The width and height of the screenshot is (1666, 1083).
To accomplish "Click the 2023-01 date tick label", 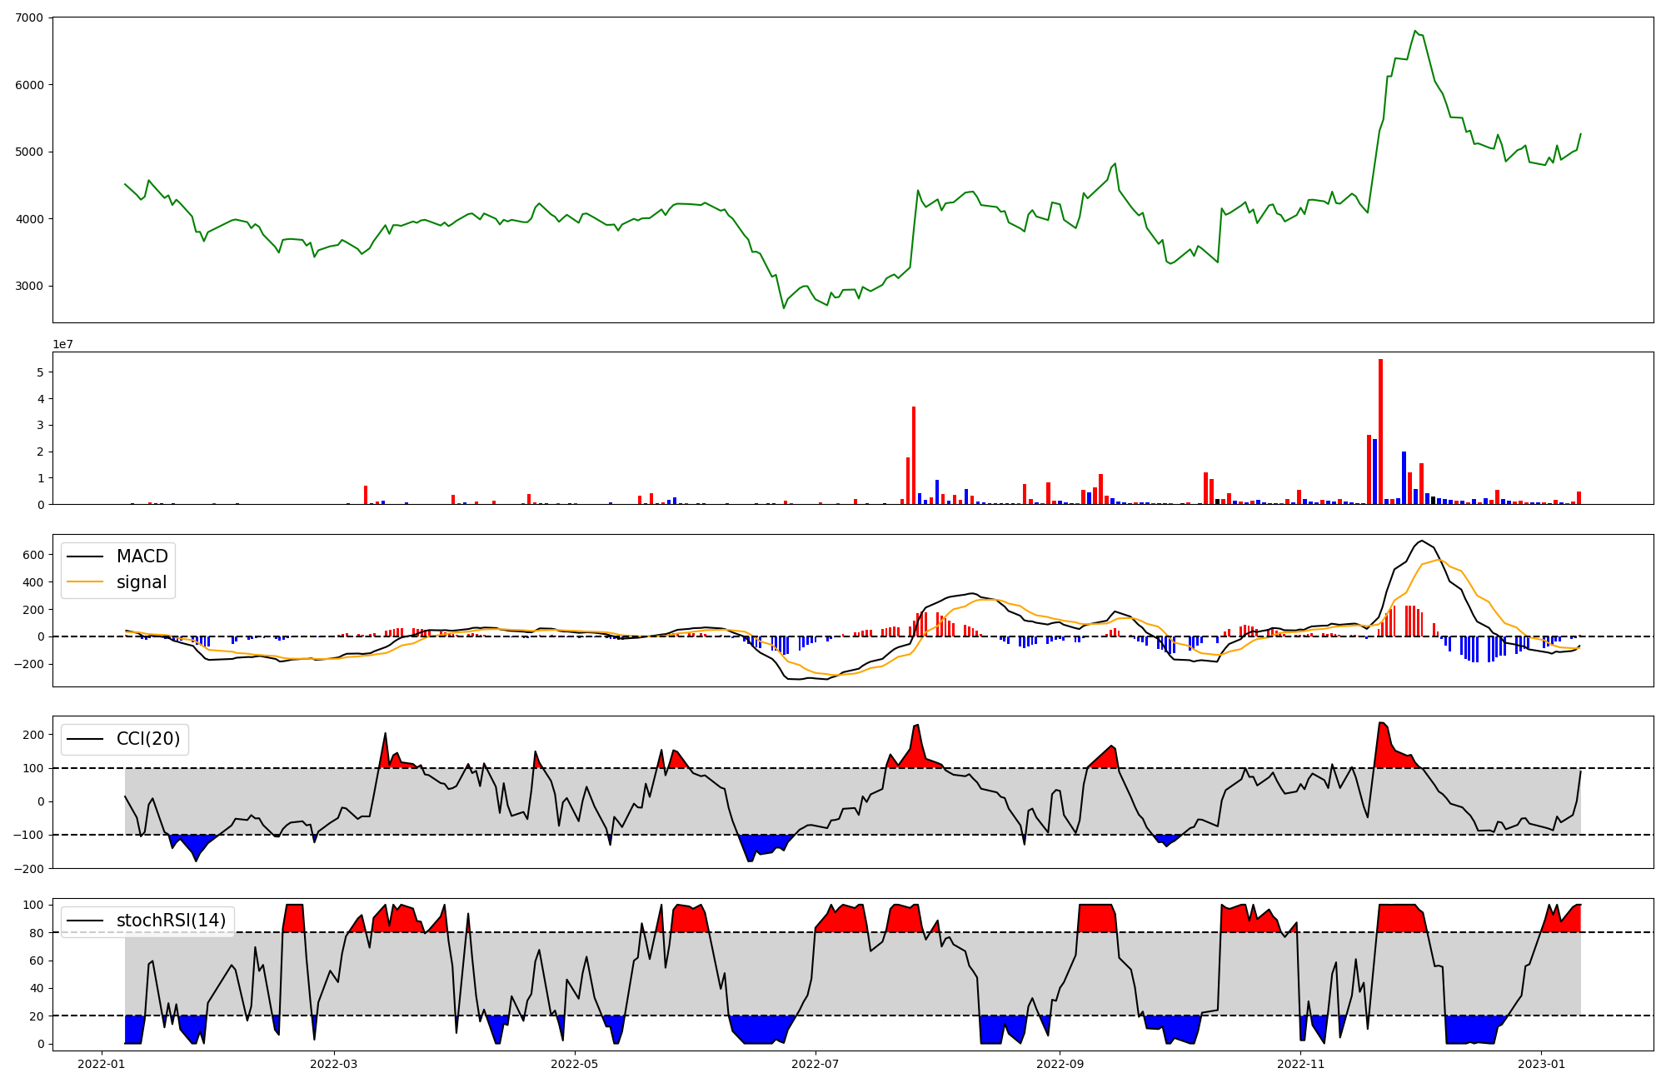I will 1541,1064.
